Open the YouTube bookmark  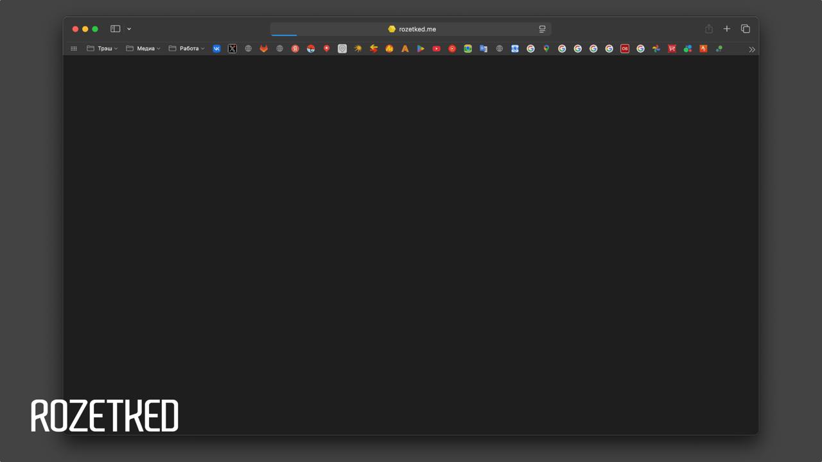tap(437, 49)
